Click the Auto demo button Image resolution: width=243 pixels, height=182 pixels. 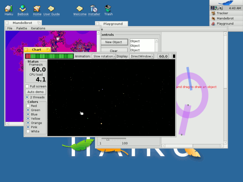click(x=36, y=92)
